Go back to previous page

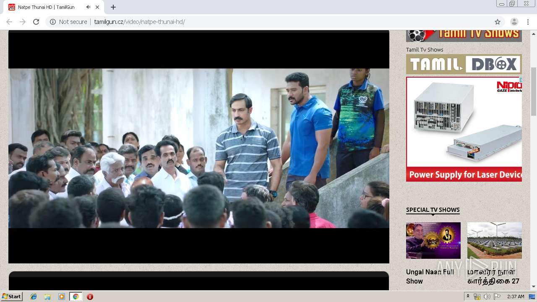(x=9, y=22)
